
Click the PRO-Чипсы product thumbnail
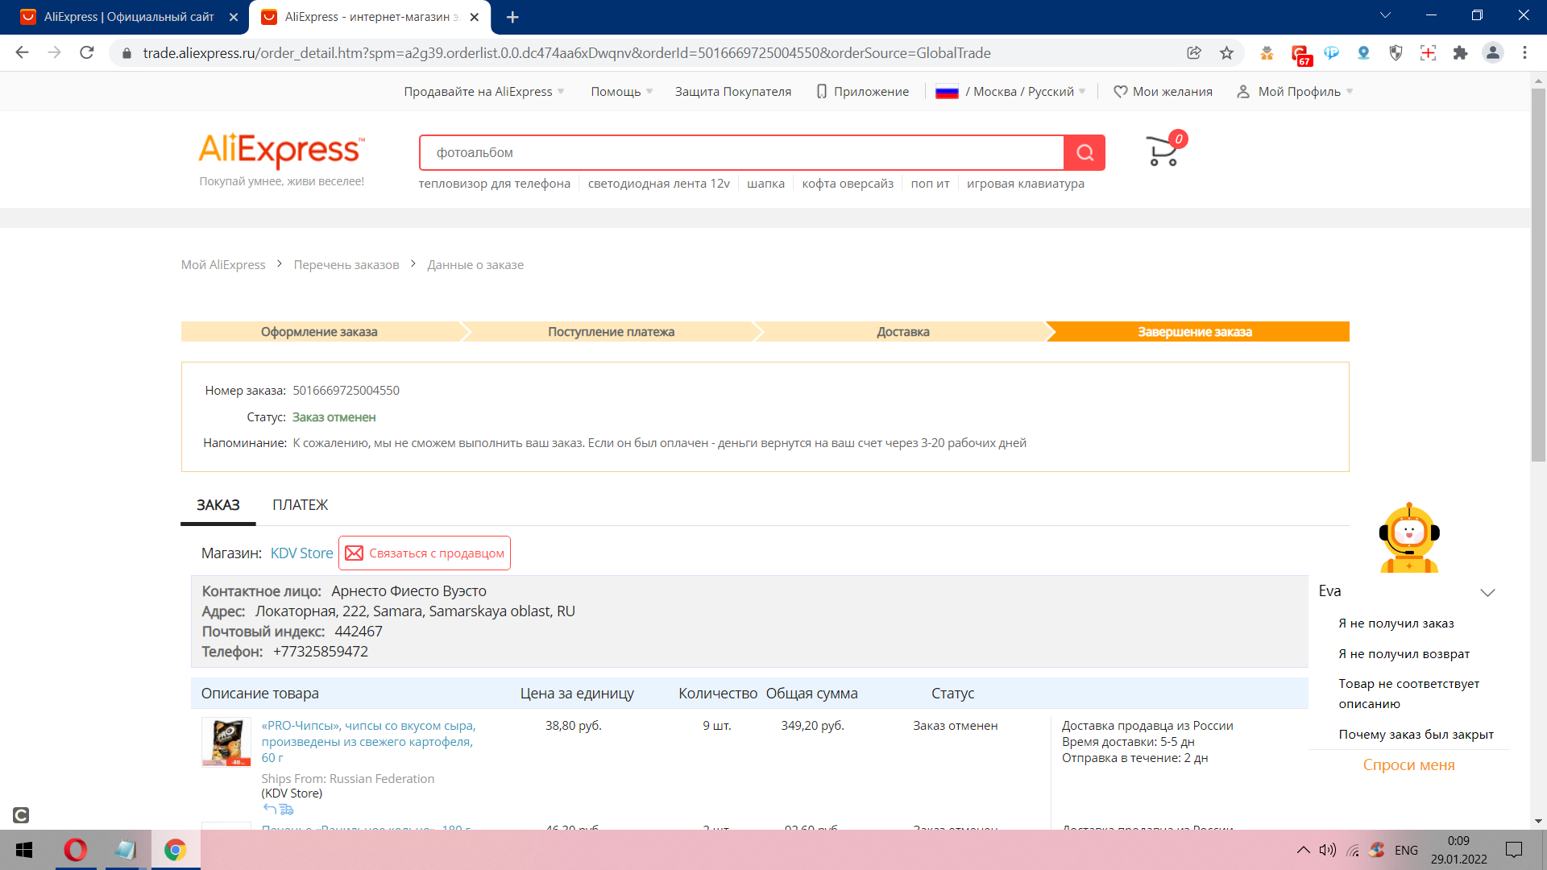pos(226,742)
